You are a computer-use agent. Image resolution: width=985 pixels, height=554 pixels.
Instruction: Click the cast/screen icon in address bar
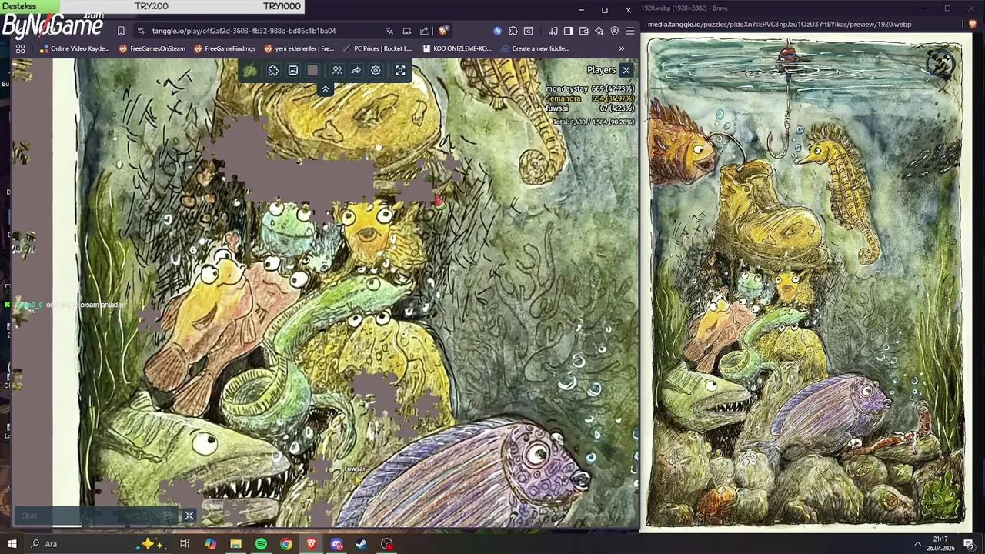pos(407,31)
